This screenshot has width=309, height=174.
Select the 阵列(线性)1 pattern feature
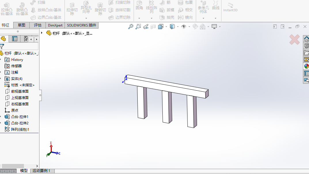pos(17,129)
